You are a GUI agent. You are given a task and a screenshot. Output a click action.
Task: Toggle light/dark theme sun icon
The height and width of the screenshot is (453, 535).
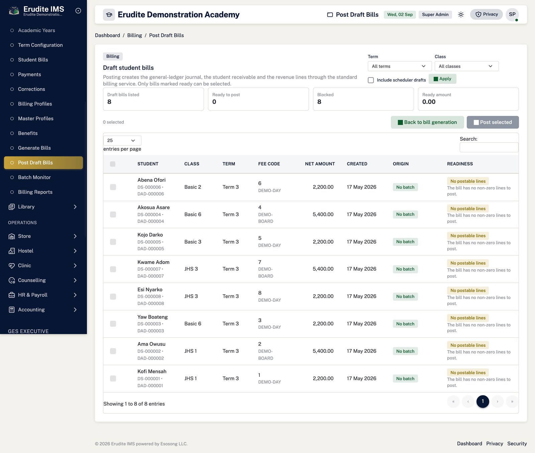[x=461, y=14]
